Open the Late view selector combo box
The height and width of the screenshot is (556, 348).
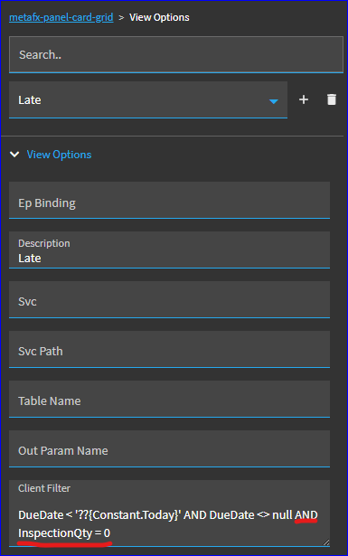[x=148, y=100]
